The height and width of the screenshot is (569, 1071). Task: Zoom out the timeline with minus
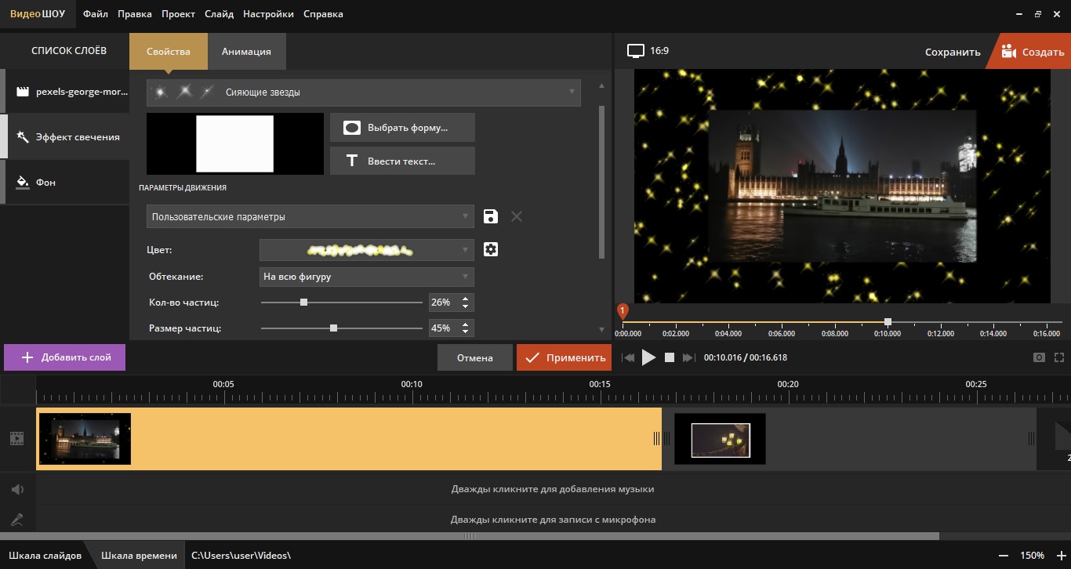[1004, 556]
